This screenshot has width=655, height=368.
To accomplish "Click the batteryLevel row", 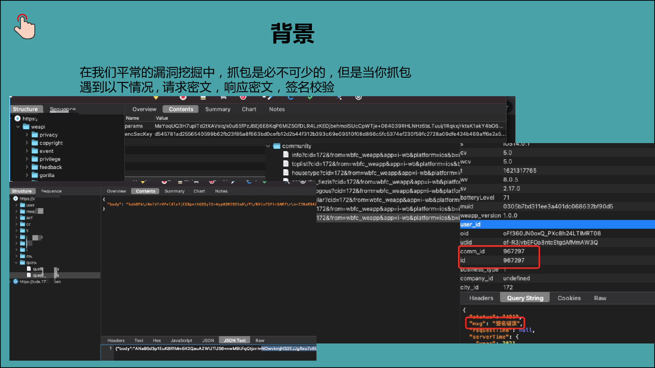I will (x=557, y=197).
